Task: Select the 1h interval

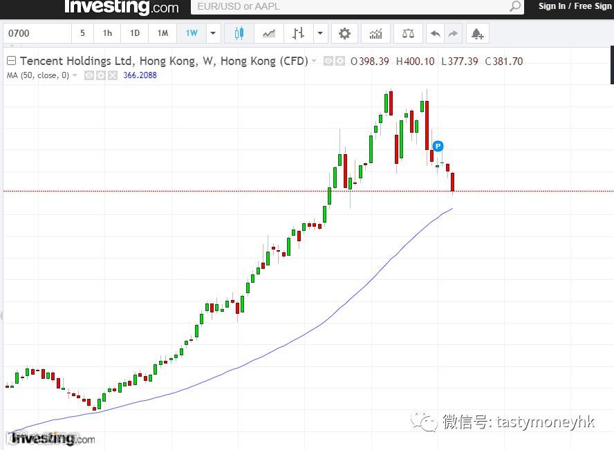Action: tap(107, 33)
